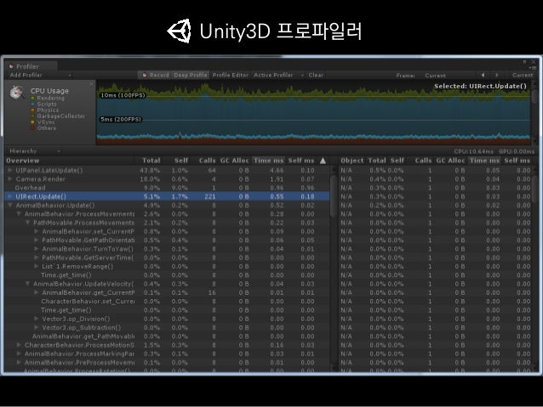Expand the UIPanel.LateUpdate() row
The height and width of the screenshot is (407, 543).
10,170
